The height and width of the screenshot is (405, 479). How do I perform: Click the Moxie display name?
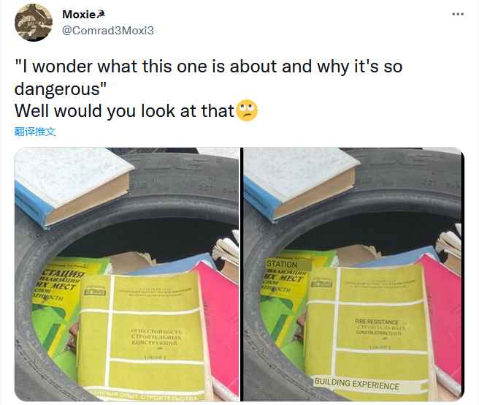tap(79, 14)
